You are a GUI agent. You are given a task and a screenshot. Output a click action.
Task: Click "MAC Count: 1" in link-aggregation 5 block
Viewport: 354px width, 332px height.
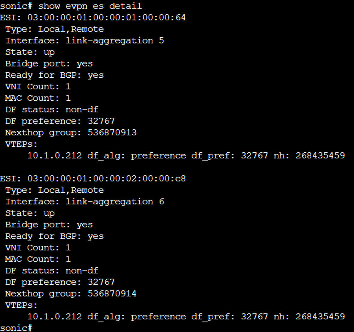pos(38,98)
